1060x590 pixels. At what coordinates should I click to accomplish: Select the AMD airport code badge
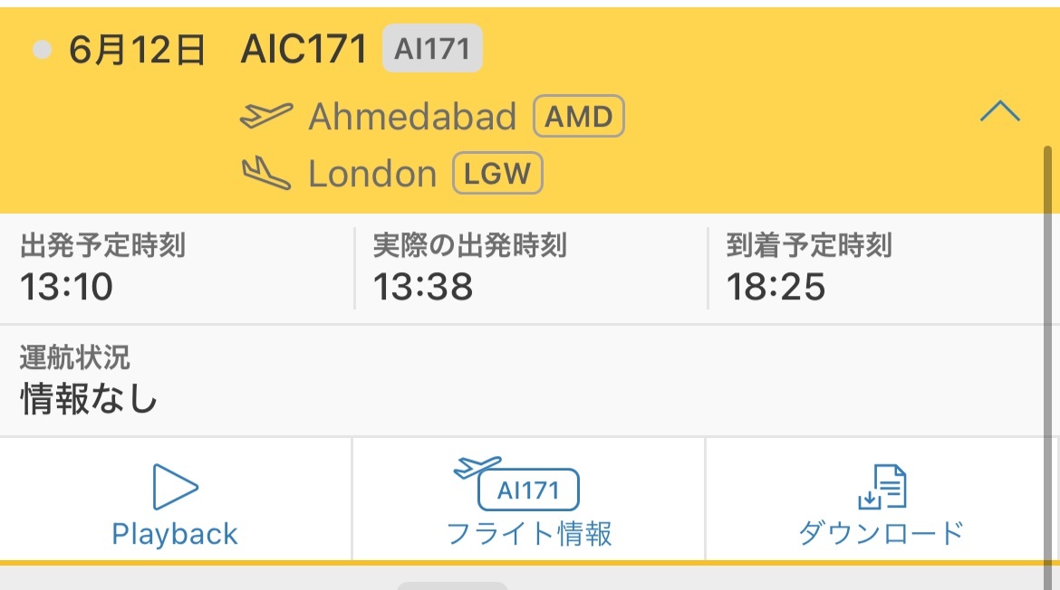(x=579, y=116)
